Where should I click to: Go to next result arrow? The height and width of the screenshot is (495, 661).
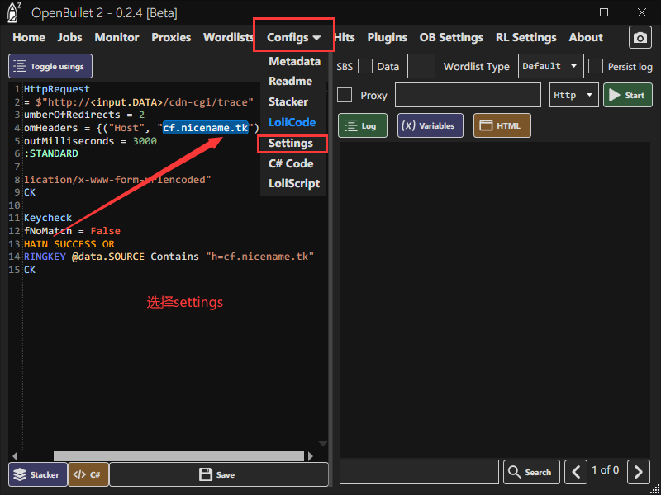[x=638, y=472]
